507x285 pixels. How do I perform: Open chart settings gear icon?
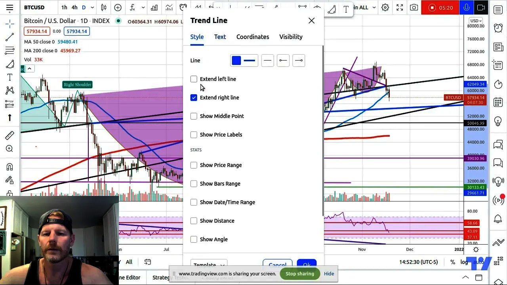[x=385, y=8]
